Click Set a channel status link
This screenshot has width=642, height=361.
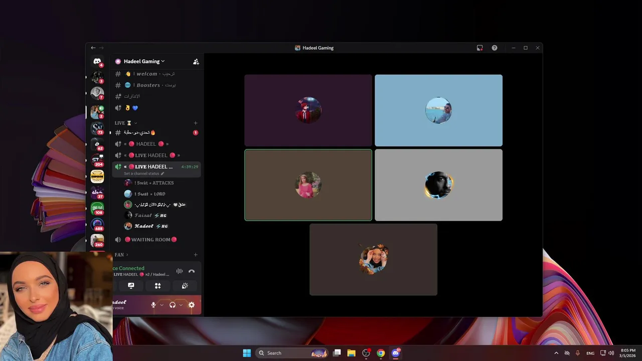point(144,173)
